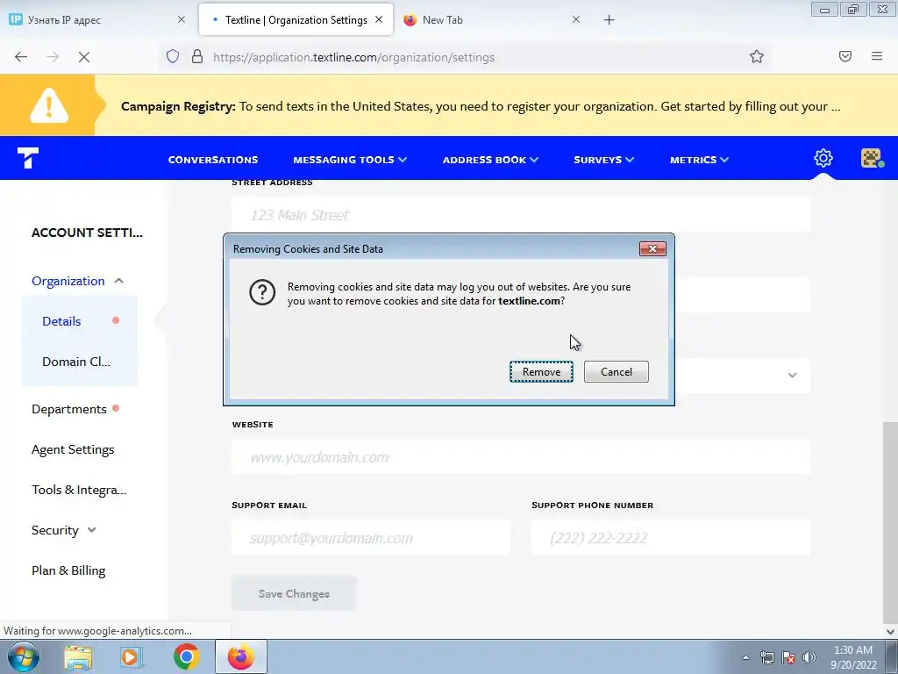Expand the Surveys menu
Viewport: 898px width, 674px height.
pos(603,160)
